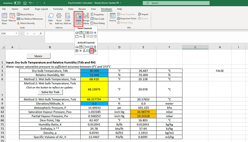The height and width of the screenshot is (142, 248).
Task: Insert an ActiveX Text Box
Action: click(92, 47)
